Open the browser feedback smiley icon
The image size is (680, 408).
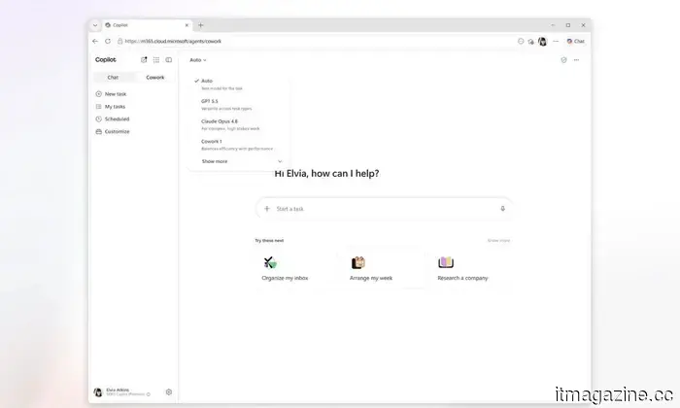click(x=521, y=41)
